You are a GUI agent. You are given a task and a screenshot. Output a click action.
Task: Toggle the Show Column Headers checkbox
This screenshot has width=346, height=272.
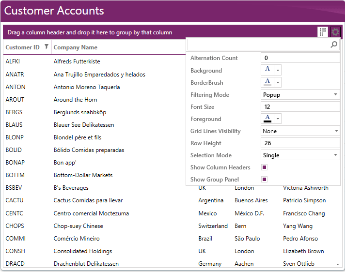[265, 167]
